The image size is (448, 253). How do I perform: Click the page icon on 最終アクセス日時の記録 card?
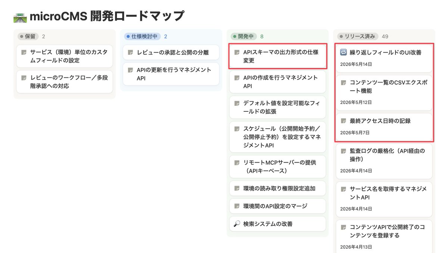click(343, 121)
